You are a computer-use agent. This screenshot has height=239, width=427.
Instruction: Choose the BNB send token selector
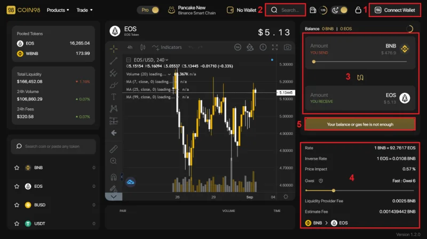(x=397, y=49)
